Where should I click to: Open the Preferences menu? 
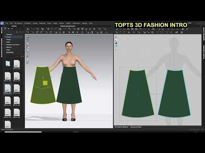(76, 23)
